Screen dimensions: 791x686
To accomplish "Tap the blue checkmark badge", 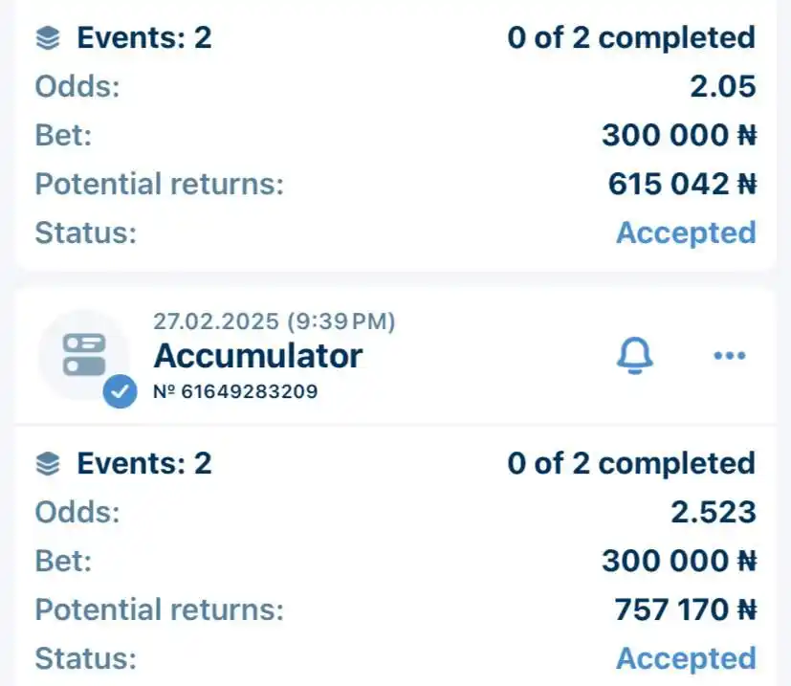I will click(121, 391).
